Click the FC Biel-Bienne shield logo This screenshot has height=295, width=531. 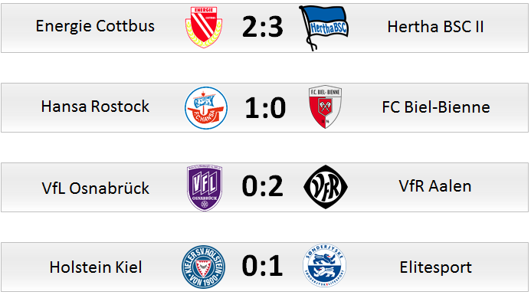point(325,107)
